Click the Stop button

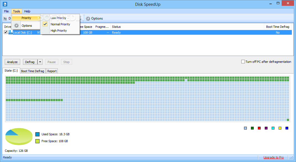pyautogui.click(x=66, y=62)
